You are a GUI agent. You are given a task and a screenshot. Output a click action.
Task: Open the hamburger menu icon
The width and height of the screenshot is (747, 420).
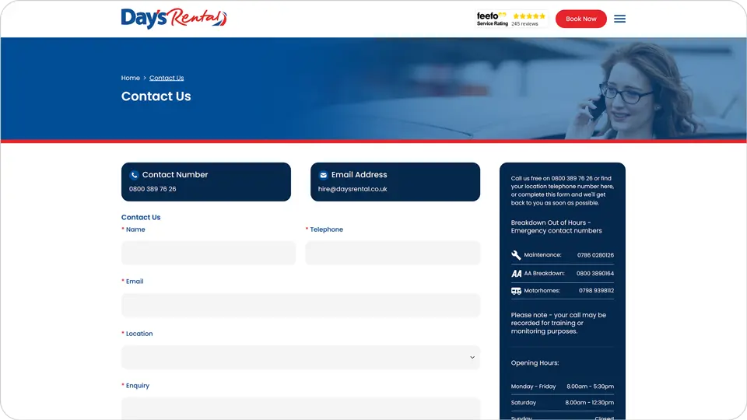619,19
